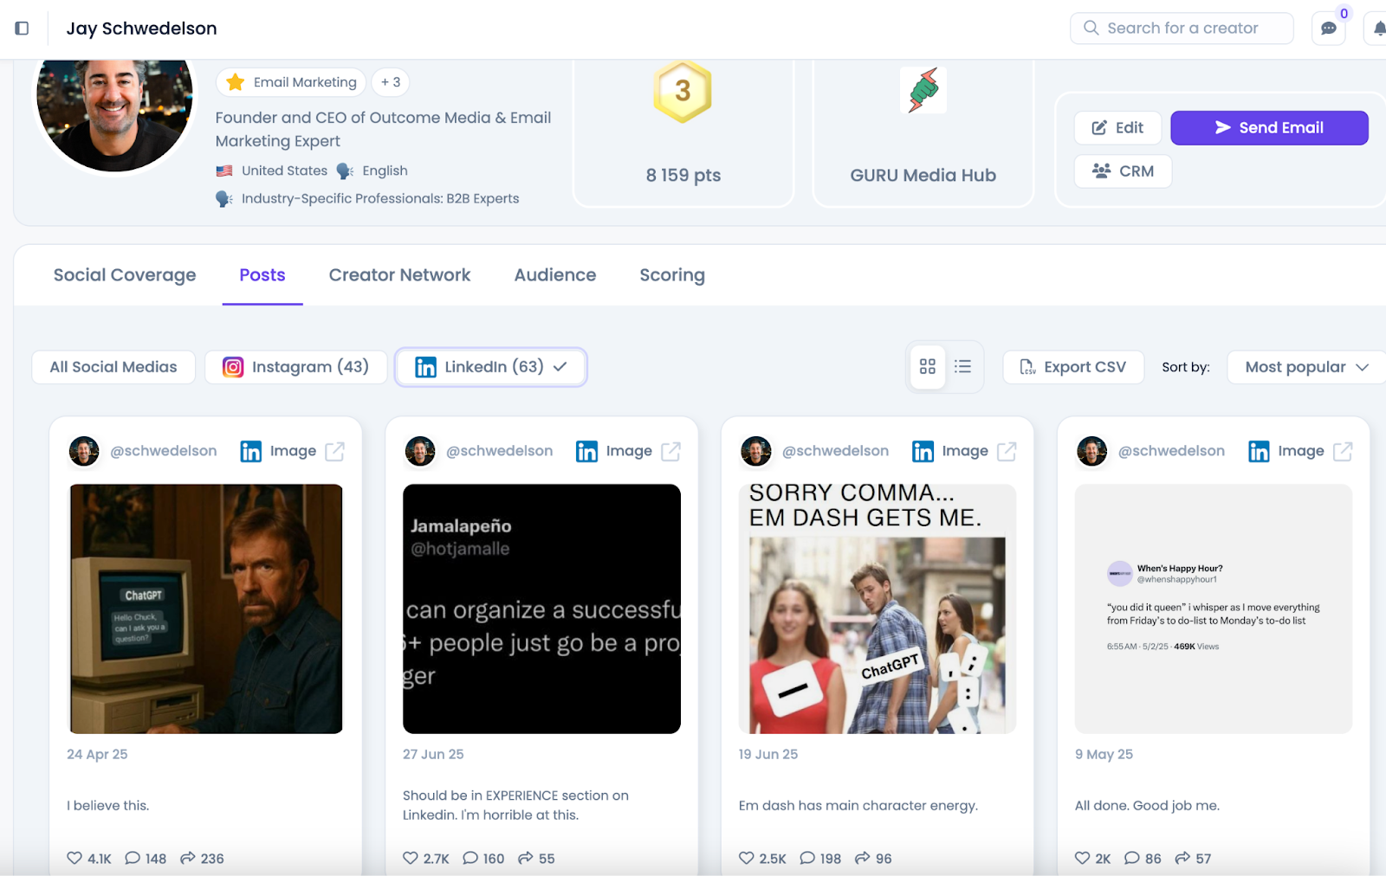Click the 'I believe this.' caption
Viewport: 1386px width, 876px height.
(x=108, y=806)
